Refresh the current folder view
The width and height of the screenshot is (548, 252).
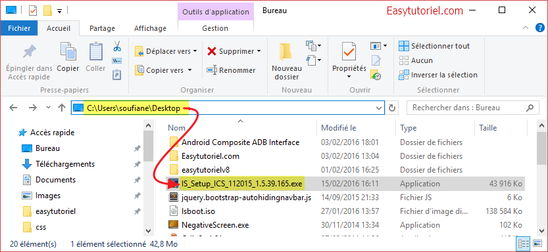pyautogui.click(x=392, y=108)
